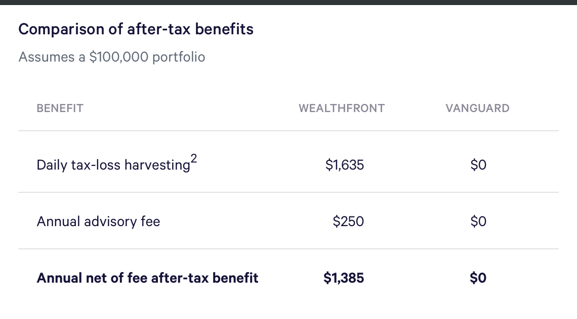This screenshot has width=577, height=319.
Task: Click the bold "Annual net of fee after-tax benefit" label
Action: coord(147,278)
